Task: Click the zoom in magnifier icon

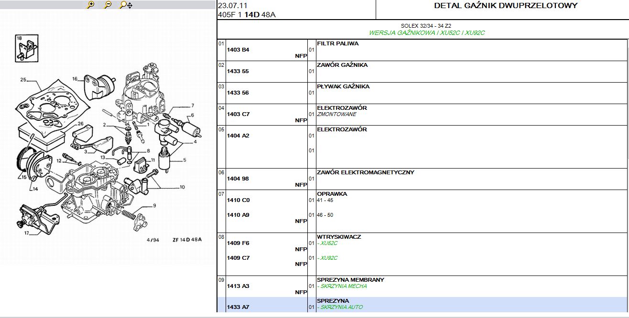Action: click(90, 5)
